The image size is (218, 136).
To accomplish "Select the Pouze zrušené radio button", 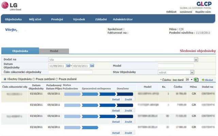I will point(57,79).
